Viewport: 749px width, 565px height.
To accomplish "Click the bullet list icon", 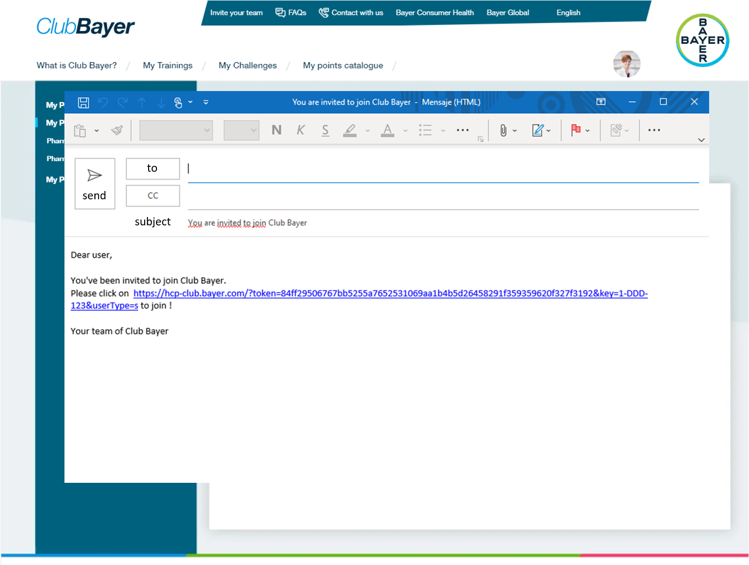I will pyautogui.click(x=425, y=130).
